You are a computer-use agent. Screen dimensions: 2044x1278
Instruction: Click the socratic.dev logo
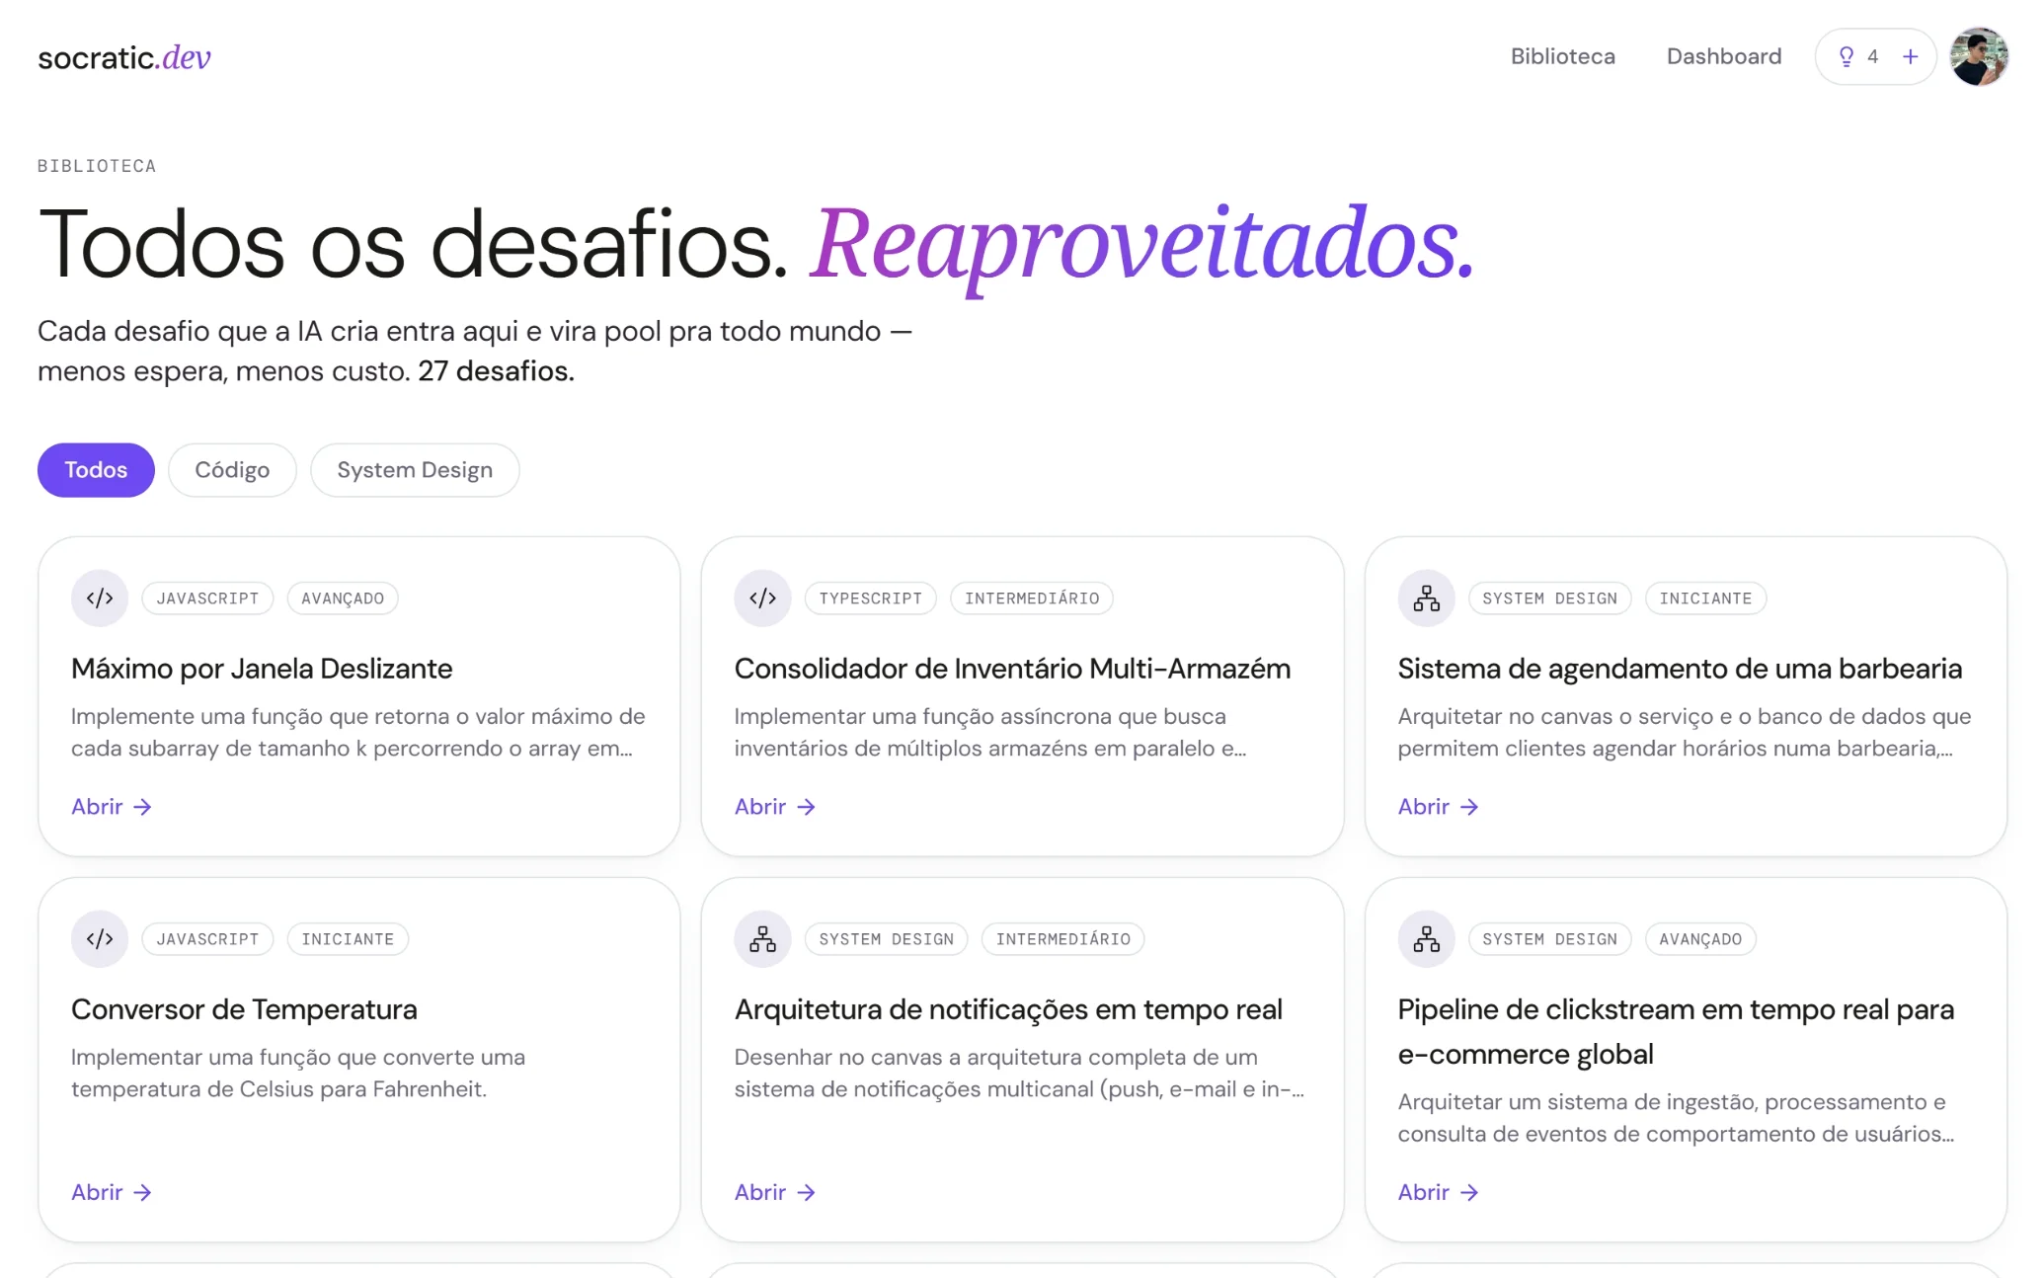[124, 57]
